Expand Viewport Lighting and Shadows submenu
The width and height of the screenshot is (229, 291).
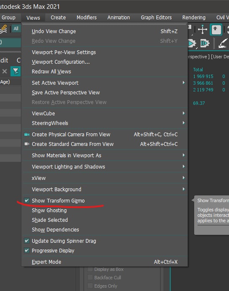click(x=104, y=167)
